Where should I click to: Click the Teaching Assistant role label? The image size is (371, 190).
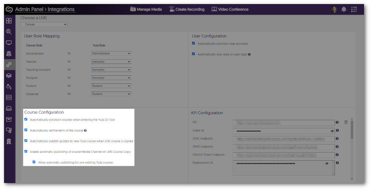(x=38, y=70)
